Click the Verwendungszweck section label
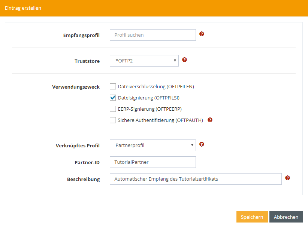Image resolution: width=308 pixels, height=227 pixels. pos(76,87)
